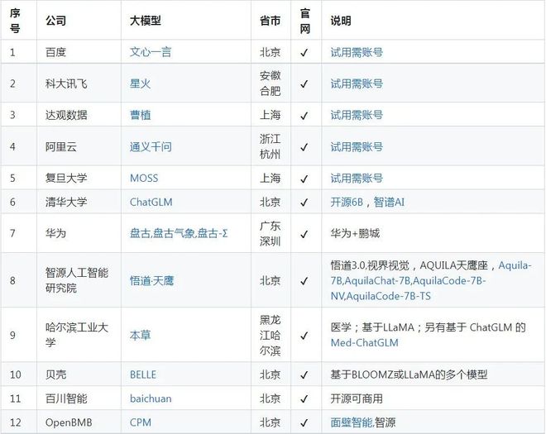Open the 曹植 model link
Screen dimensions: 546x434
[140, 115]
